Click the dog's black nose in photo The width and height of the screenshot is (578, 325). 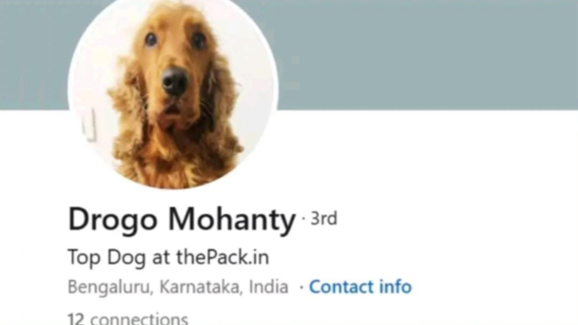(x=175, y=80)
